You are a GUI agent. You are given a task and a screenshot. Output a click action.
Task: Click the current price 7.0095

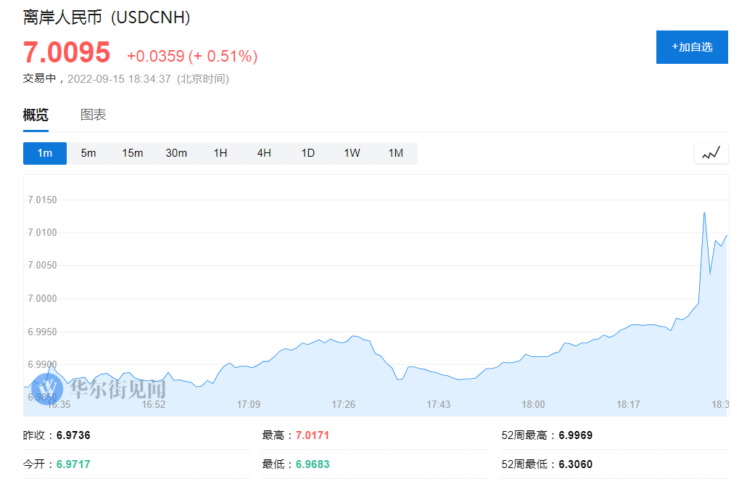coord(67,53)
